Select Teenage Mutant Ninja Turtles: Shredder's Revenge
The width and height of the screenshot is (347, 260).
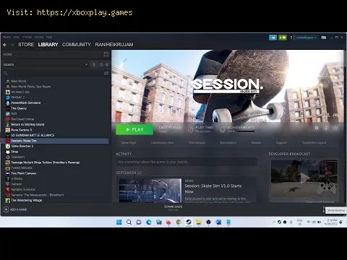(x=46, y=162)
